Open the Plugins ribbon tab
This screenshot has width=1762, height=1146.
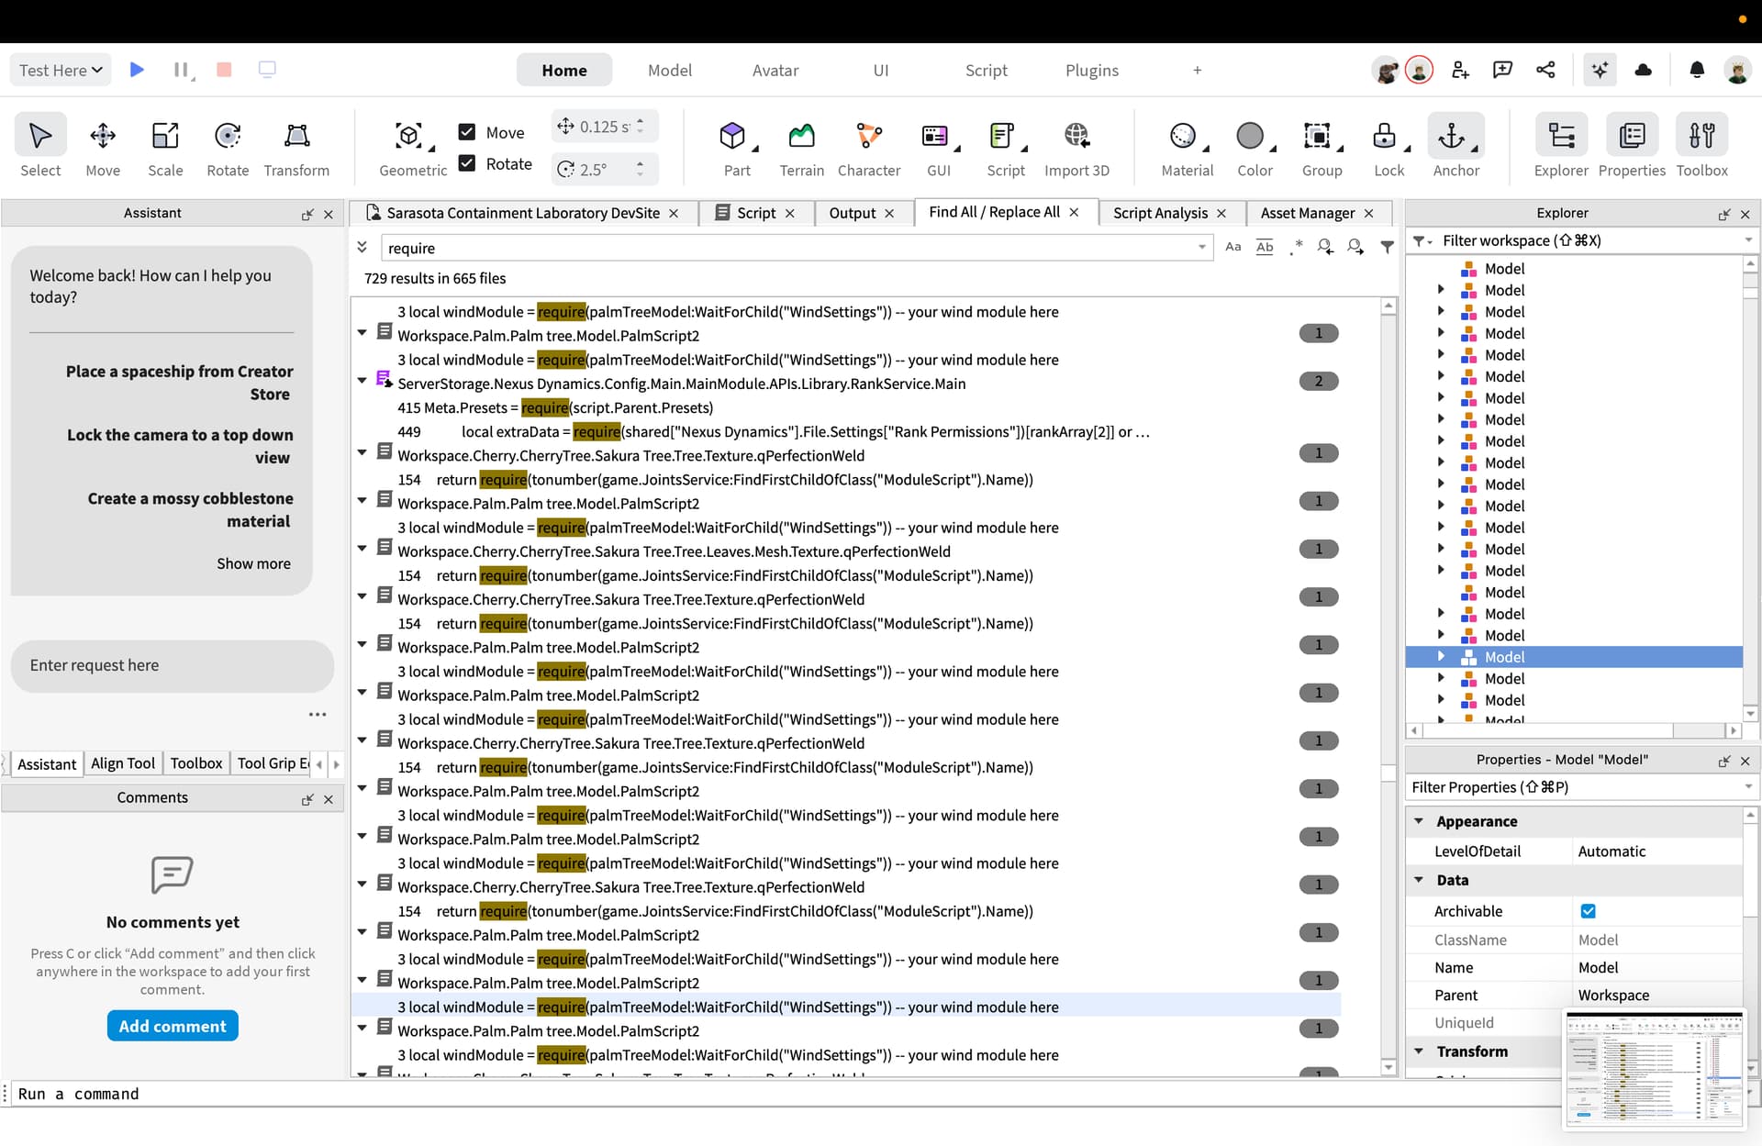(1092, 70)
